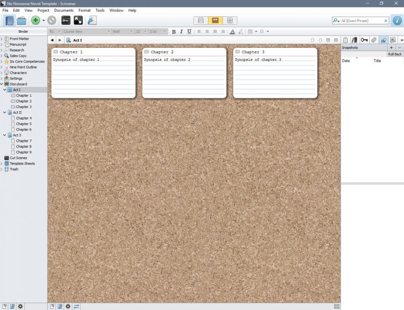Collapse the Storyboard folder in binder
The width and height of the screenshot is (404, 310).
coord(1,84)
